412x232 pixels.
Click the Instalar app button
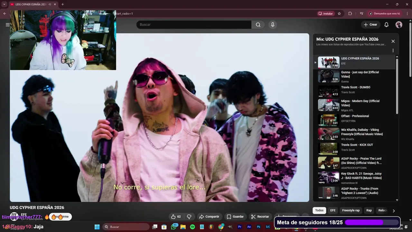325,14
